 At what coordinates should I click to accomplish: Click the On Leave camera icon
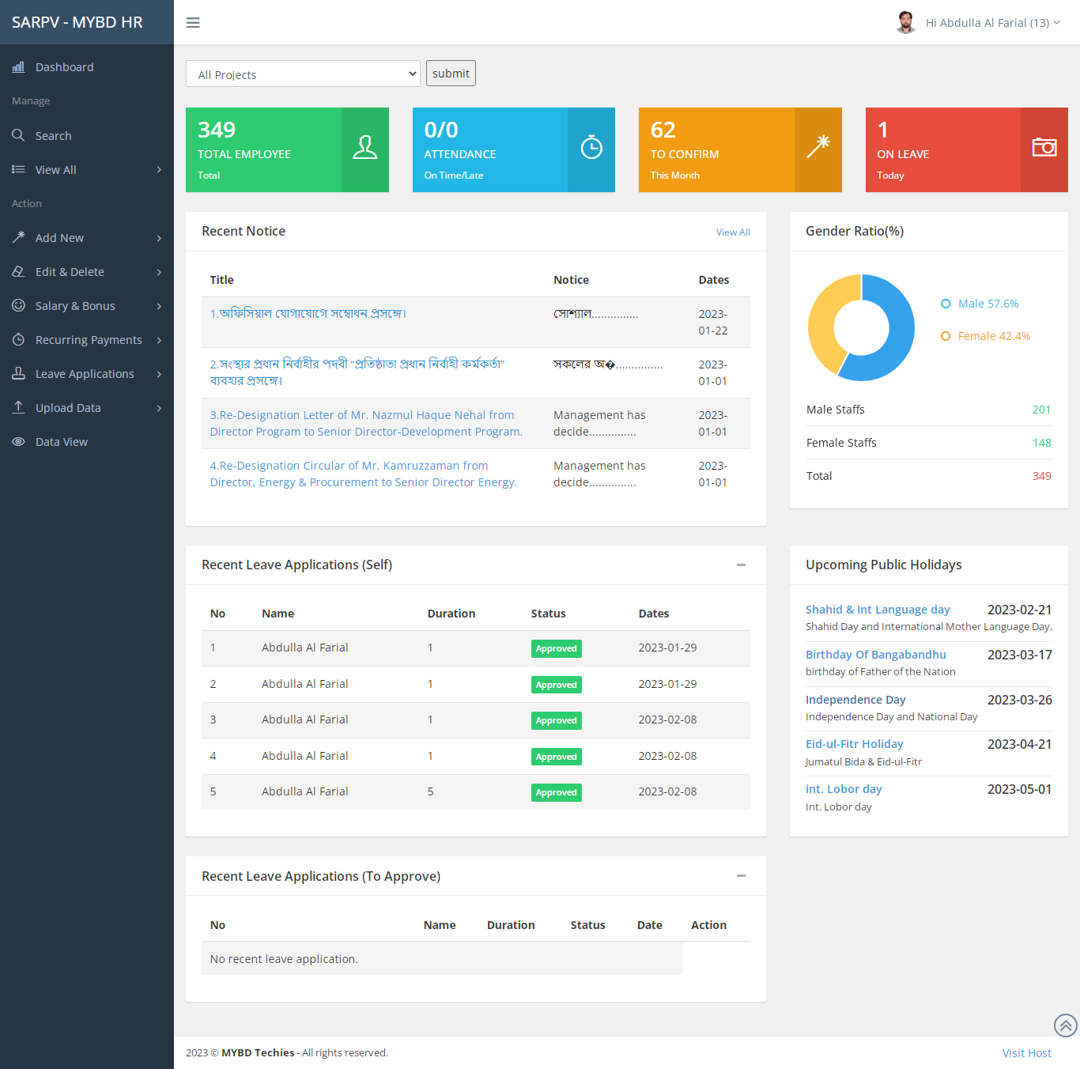[1044, 148]
